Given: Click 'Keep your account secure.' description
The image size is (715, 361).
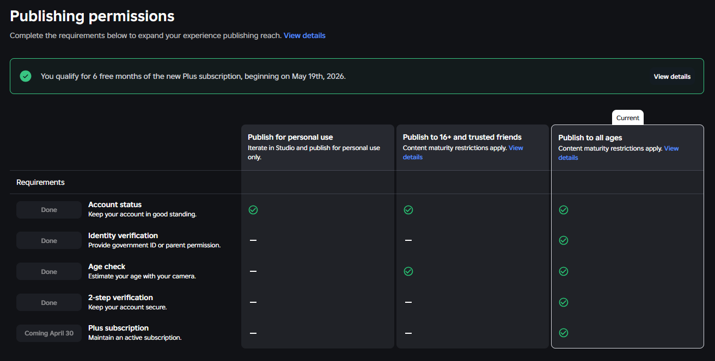Looking at the screenshot, I should [127, 307].
